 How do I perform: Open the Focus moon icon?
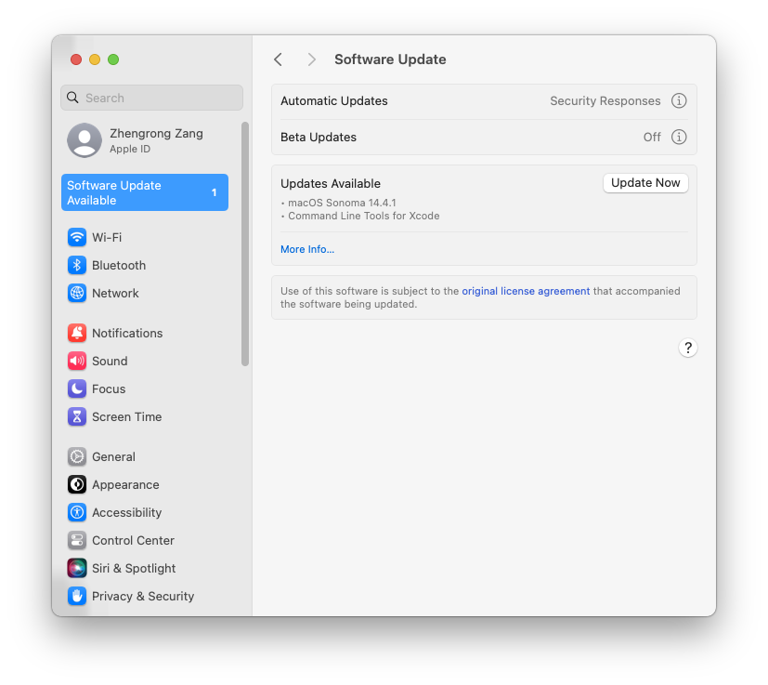pyautogui.click(x=77, y=389)
